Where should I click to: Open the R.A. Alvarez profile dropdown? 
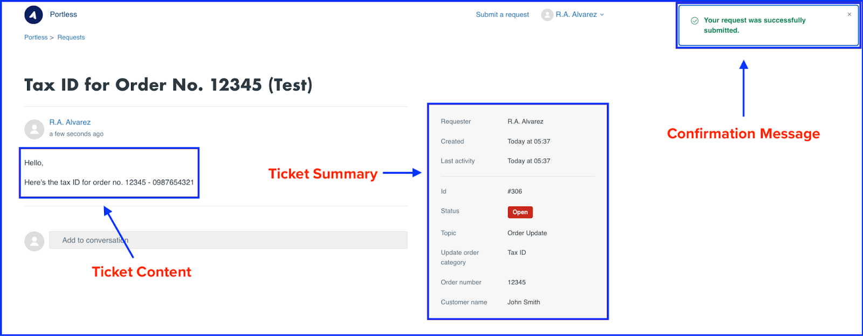point(577,15)
